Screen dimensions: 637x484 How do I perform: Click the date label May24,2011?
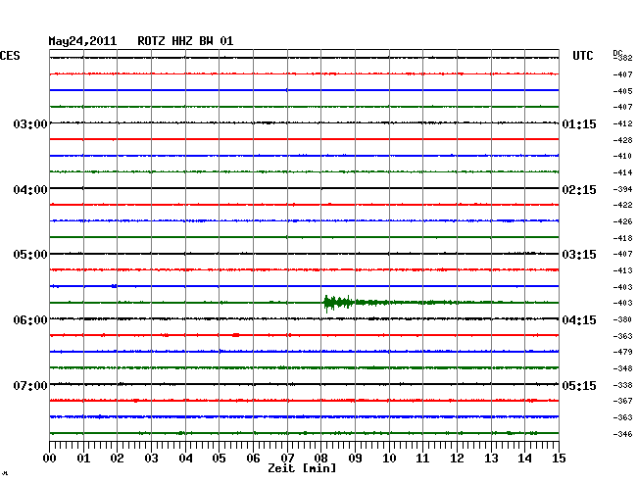[82, 41]
